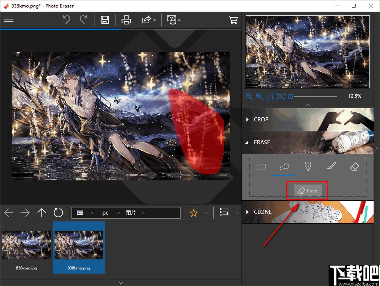Collapse the navigator preview panel
Screen dimensions: 380x286
(308, 105)
